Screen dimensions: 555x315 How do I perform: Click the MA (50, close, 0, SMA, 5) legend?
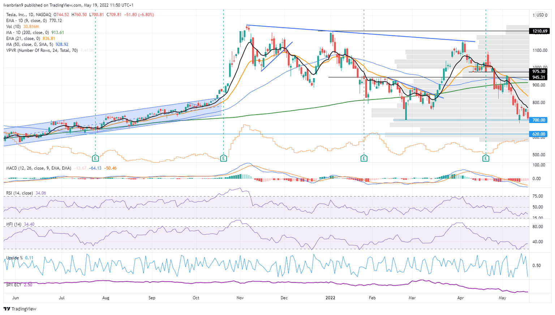click(x=37, y=44)
